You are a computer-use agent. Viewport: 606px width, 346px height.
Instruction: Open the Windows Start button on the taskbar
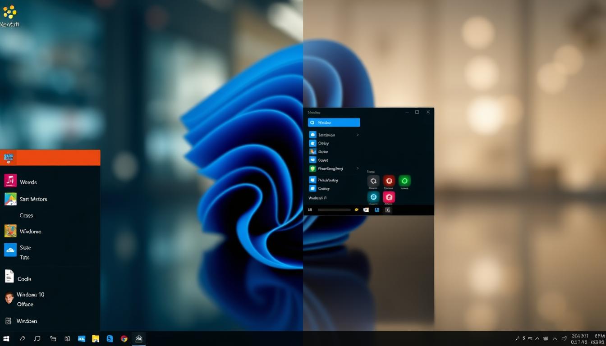click(x=6, y=339)
